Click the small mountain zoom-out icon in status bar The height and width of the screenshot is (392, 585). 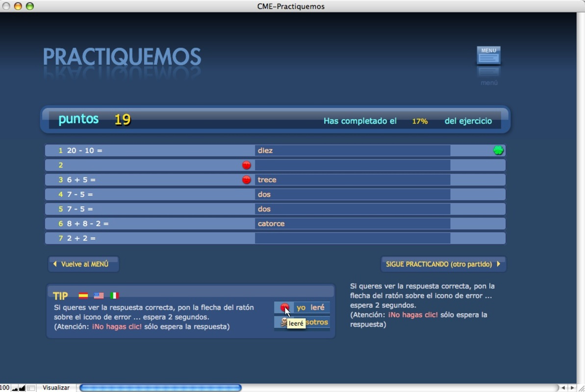[15, 388]
